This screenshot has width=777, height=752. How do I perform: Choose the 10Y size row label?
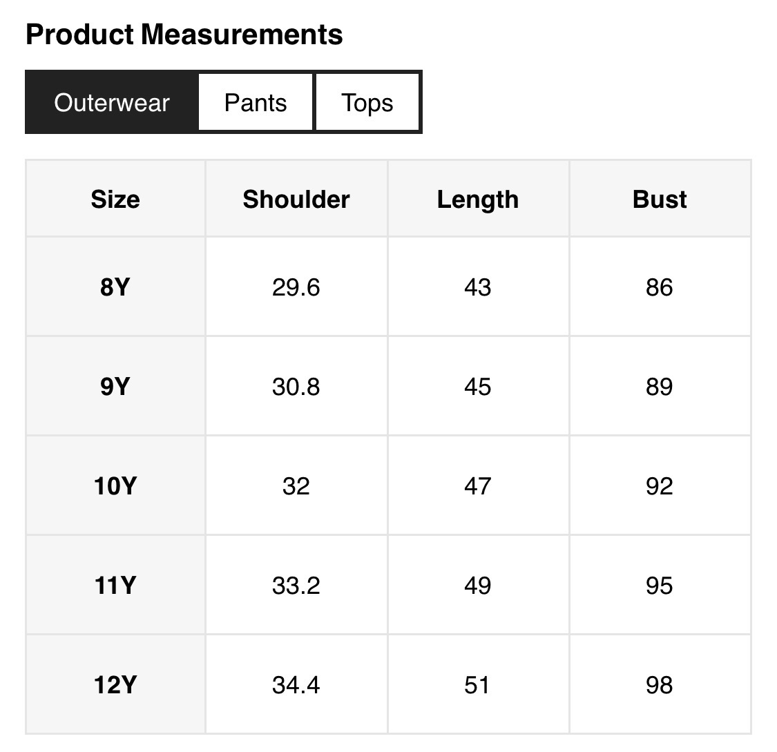pyautogui.click(x=115, y=486)
